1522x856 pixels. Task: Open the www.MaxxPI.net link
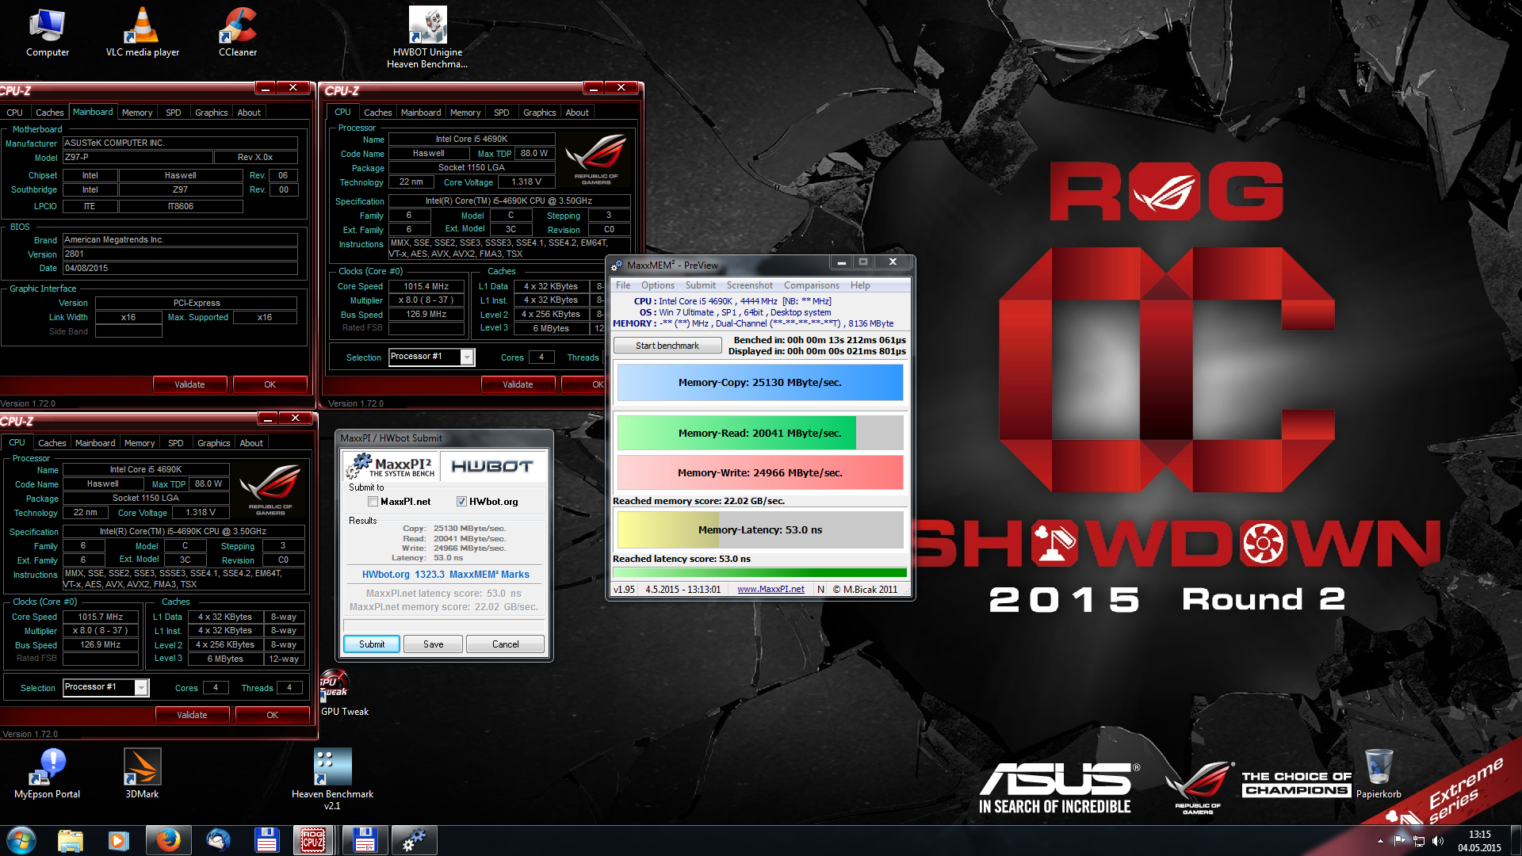[771, 589]
